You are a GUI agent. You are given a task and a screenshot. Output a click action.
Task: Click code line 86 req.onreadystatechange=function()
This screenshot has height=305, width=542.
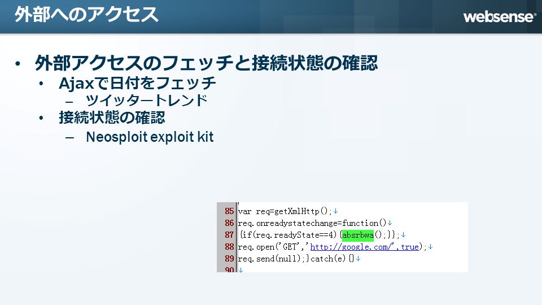[x=312, y=223]
